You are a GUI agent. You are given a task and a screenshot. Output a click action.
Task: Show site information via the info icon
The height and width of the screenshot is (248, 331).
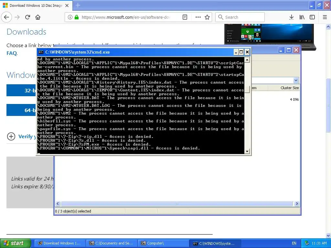click(70, 17)
